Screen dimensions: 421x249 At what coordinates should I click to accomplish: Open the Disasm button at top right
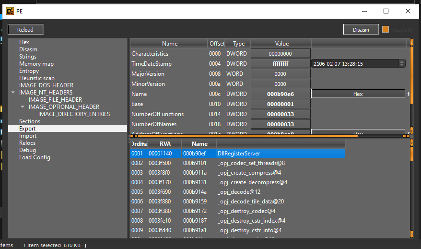[361, 30]
